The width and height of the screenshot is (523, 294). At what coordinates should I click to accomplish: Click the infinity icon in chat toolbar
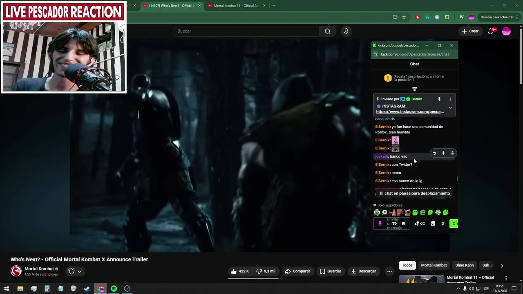[423, 223]
